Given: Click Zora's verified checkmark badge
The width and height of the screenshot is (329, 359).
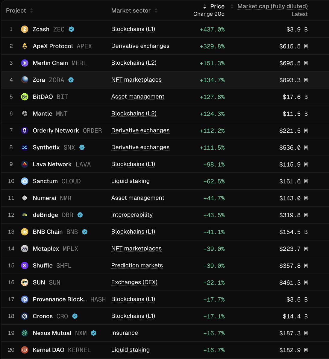Looking at the screenshot, I should (71, 80).
